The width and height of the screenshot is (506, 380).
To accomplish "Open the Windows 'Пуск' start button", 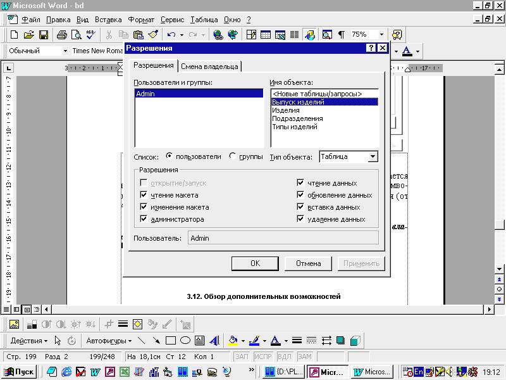I will [x=19, y=372].
